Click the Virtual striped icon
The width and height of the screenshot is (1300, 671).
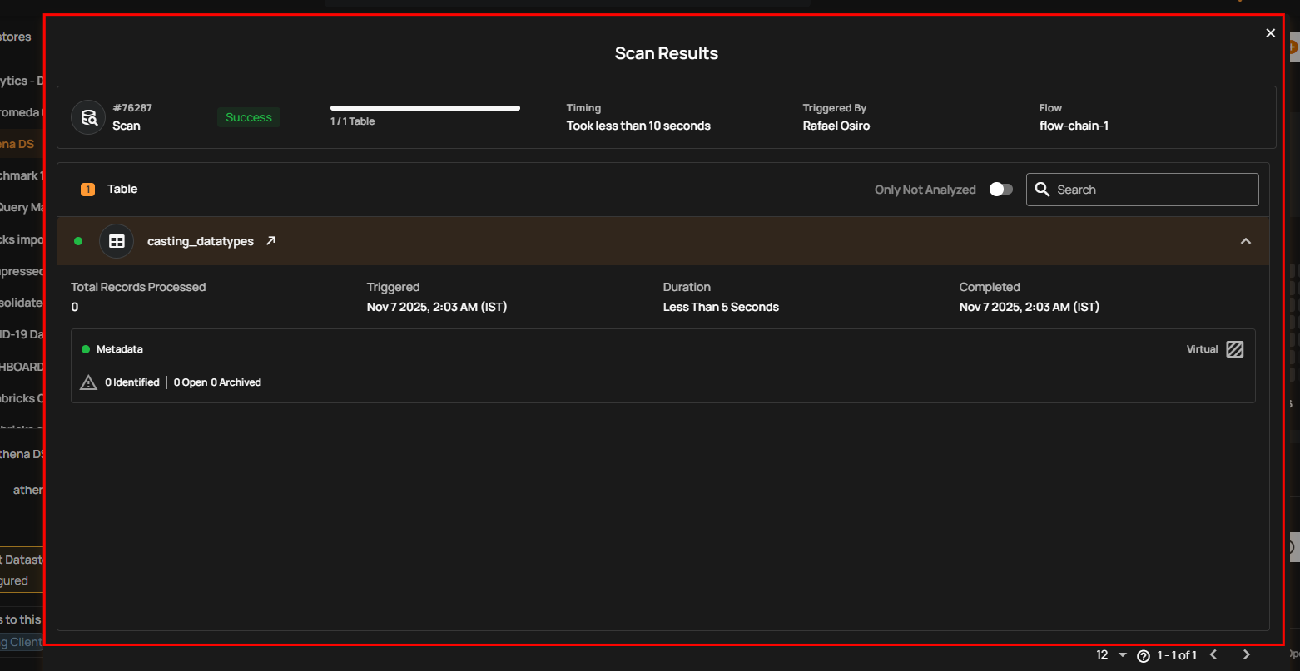coord(1235,349)
